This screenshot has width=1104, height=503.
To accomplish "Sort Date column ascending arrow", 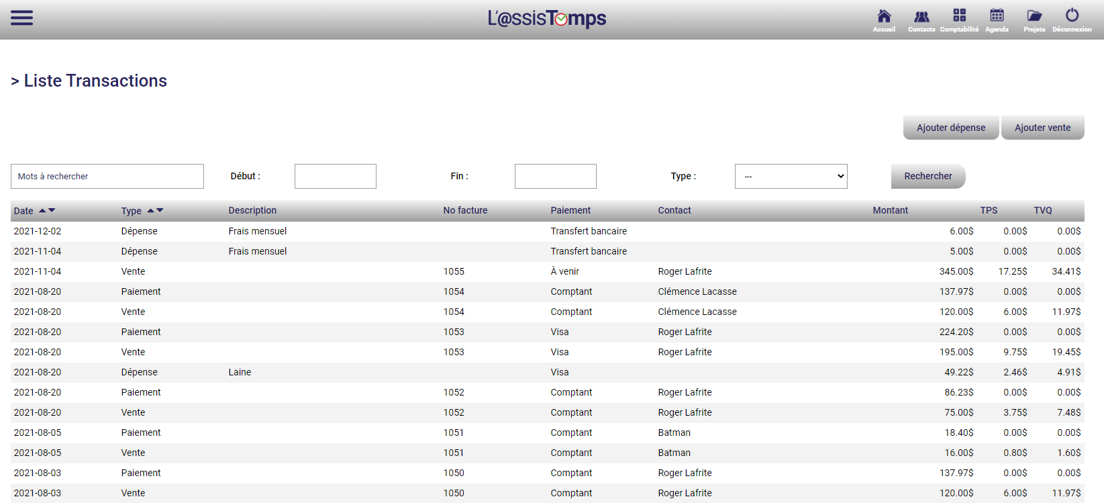I will pos(42,210).
